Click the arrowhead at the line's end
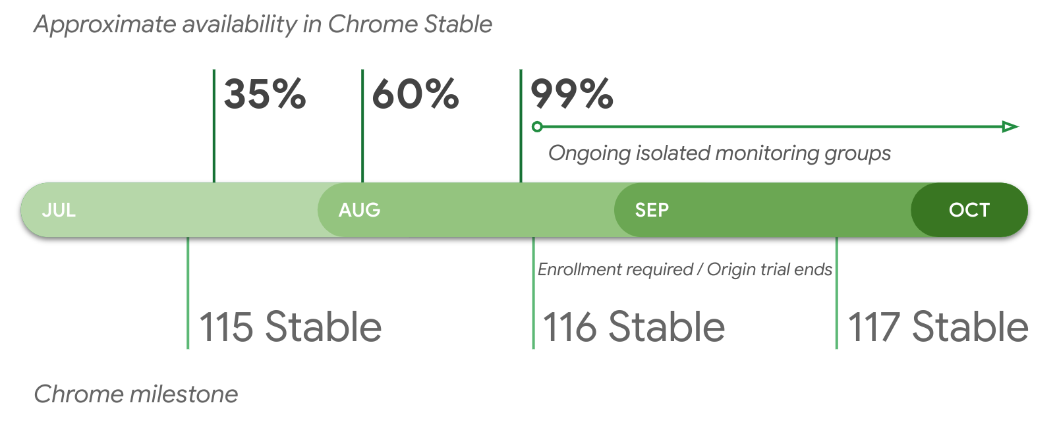The image size is (1057, 426). 1010,126
